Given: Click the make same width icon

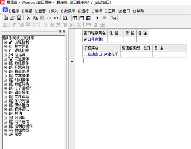Looking at the screenshot, I should 88,25.
